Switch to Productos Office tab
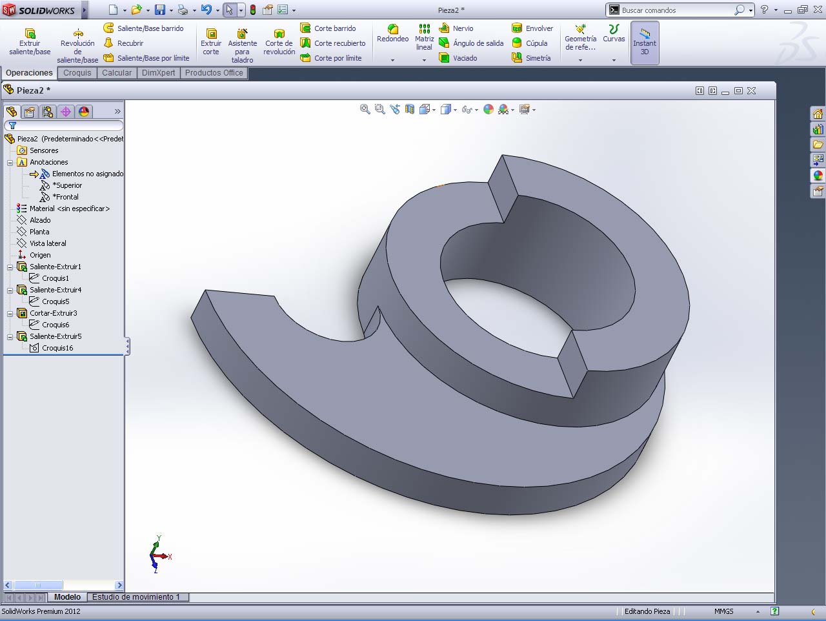 click(214, 73)
